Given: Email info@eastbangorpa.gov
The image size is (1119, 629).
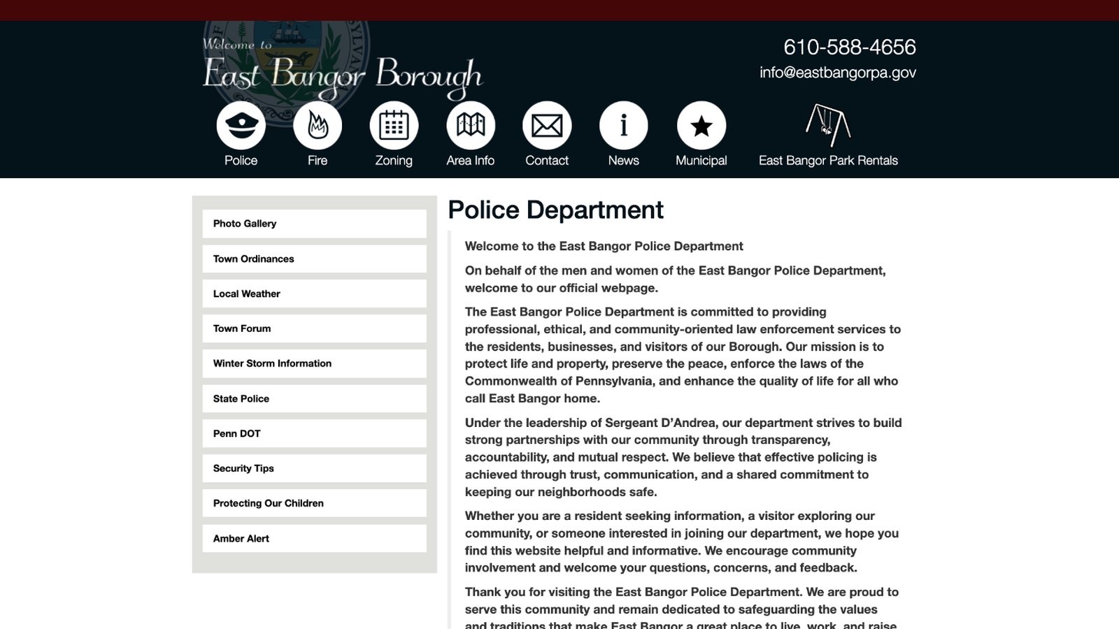Looking at the screenshot, I should click(x=837, y=73).
